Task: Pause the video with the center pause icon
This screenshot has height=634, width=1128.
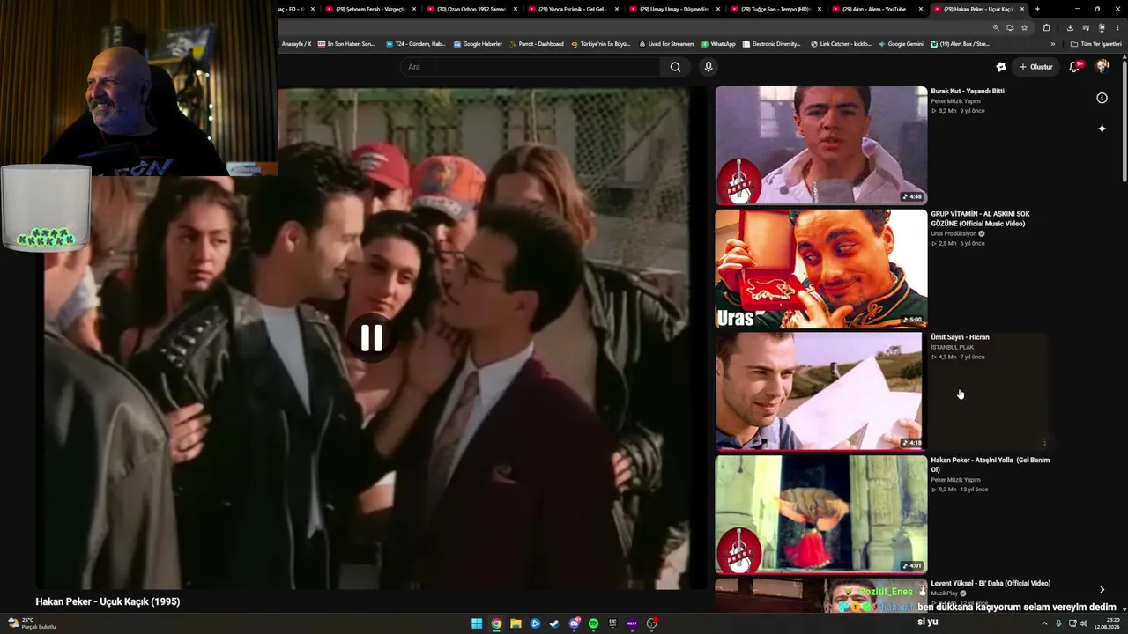Action: 371,338
